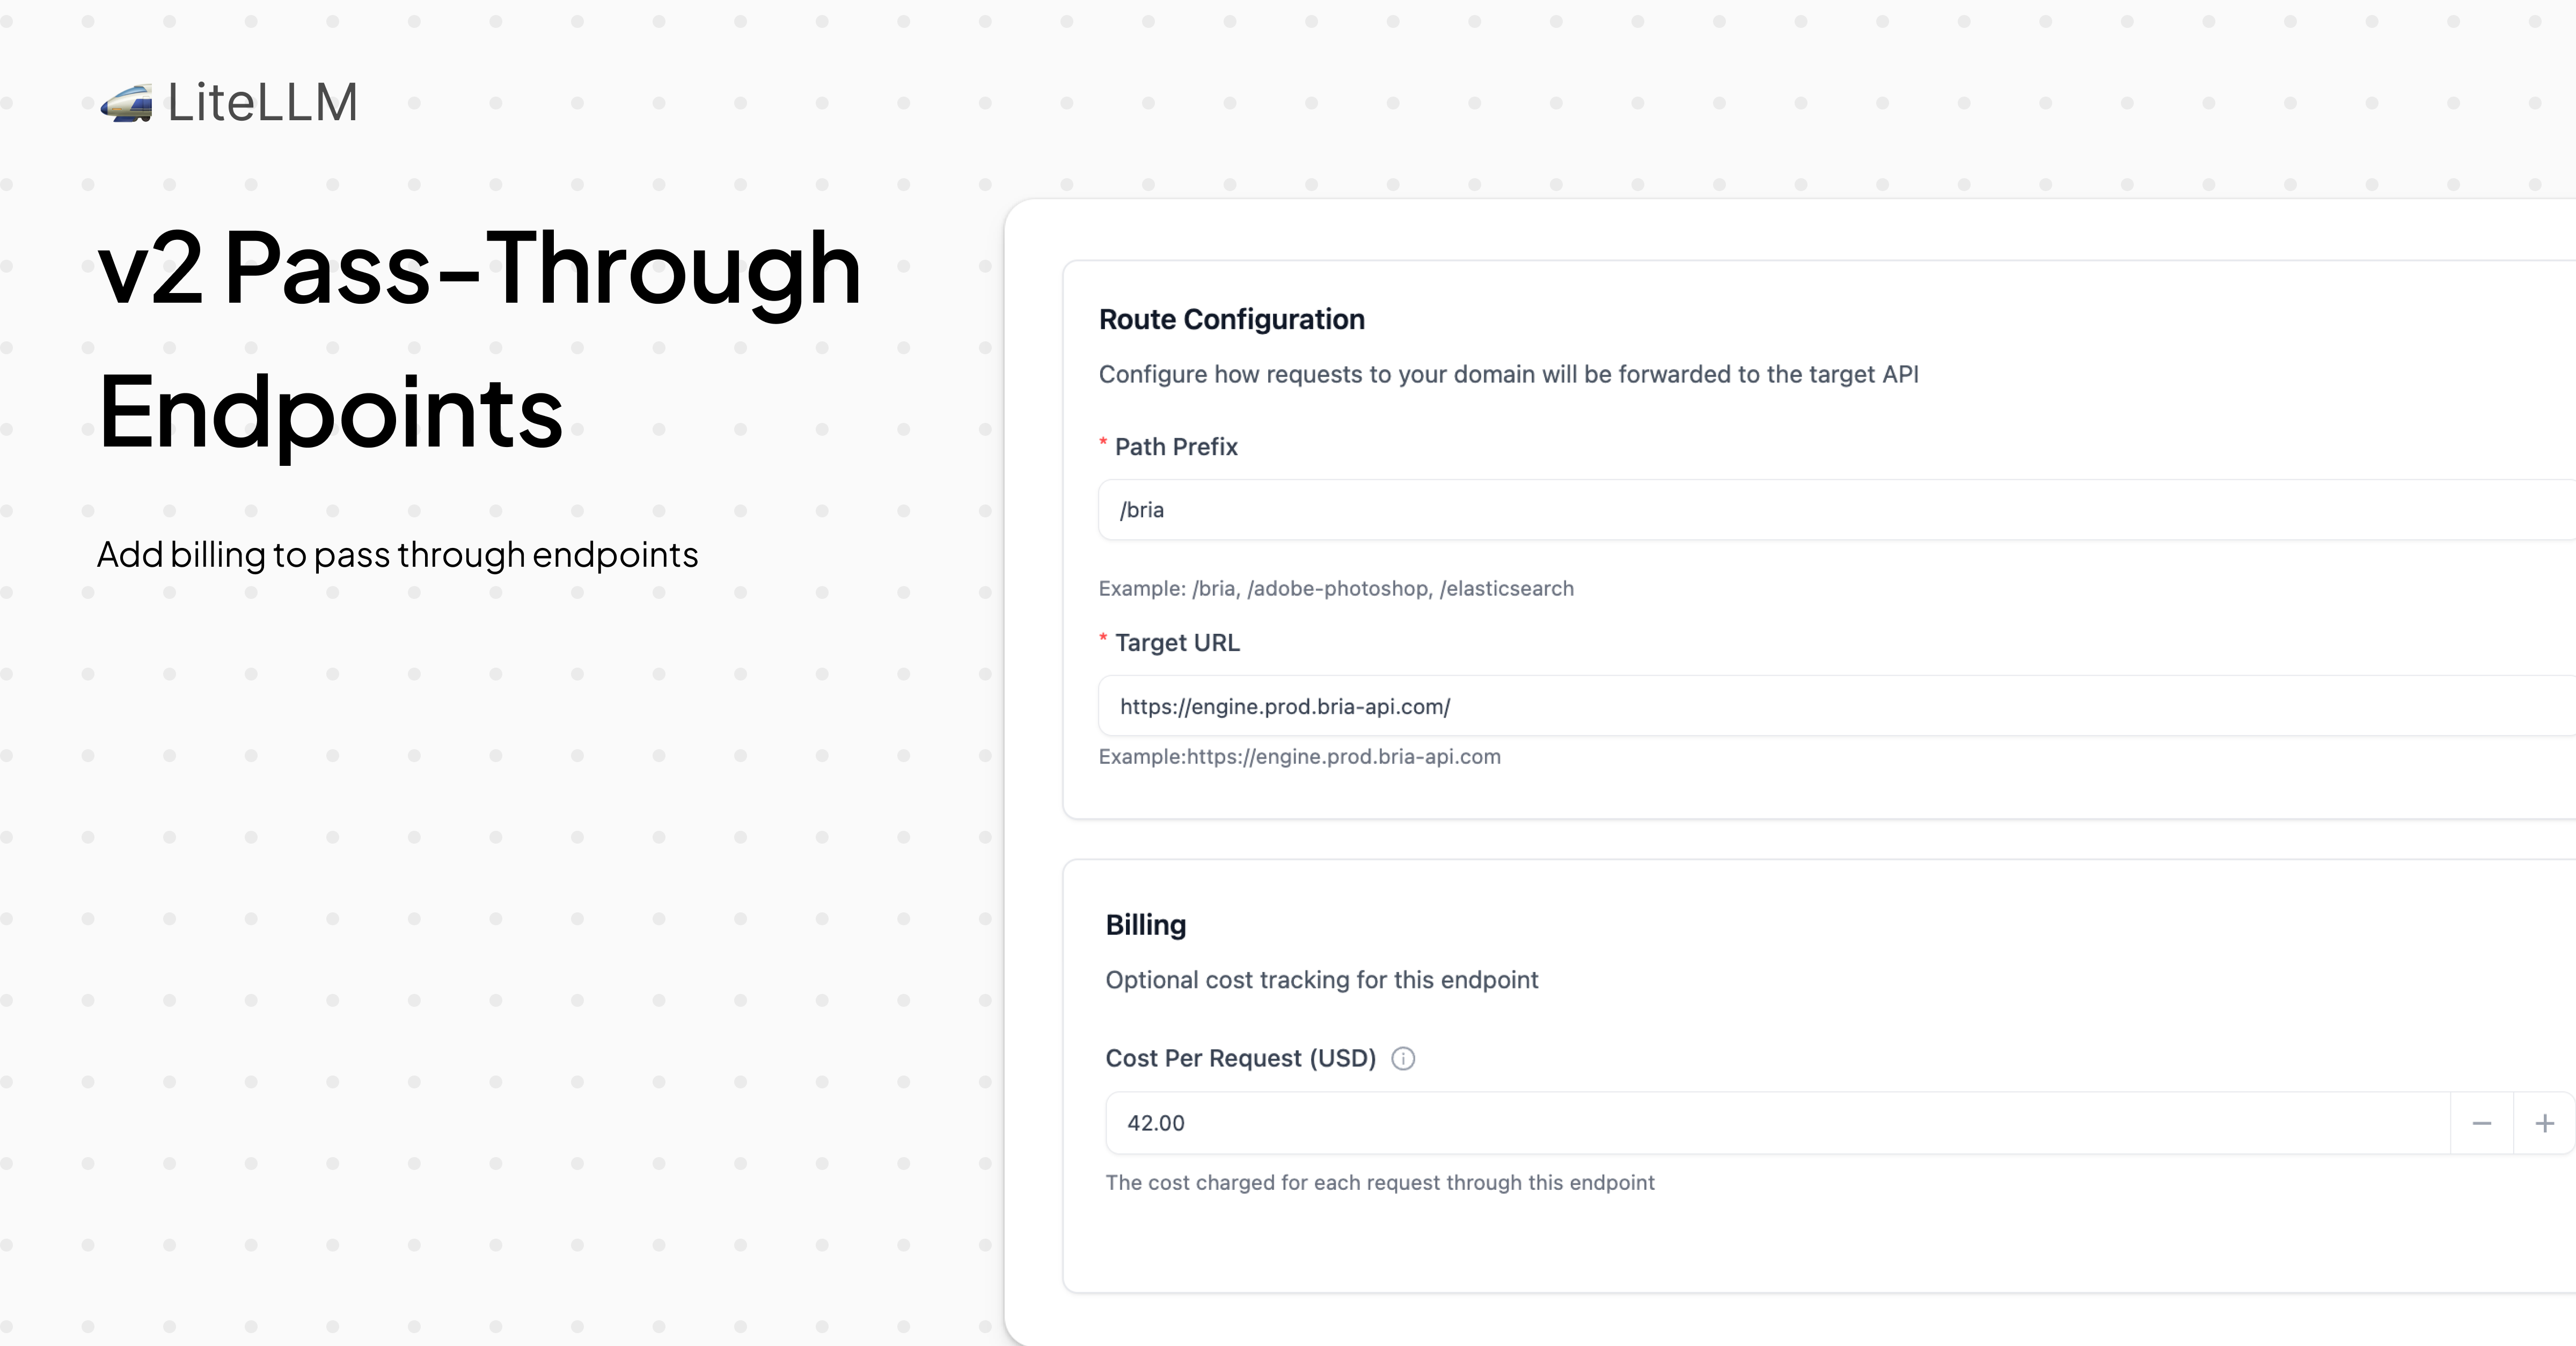Increase cost with the plus stepper
The image size is (2576, 1346).
2544,1123
